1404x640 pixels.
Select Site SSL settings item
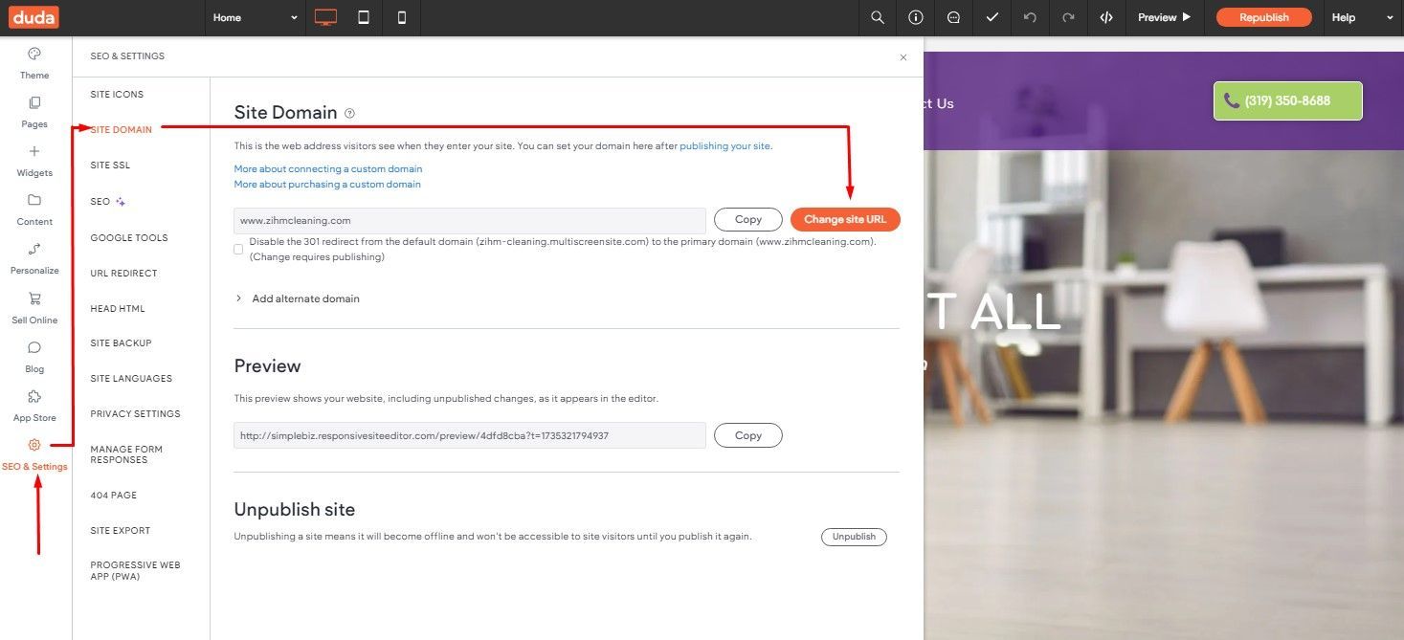[x=110, y=166]
